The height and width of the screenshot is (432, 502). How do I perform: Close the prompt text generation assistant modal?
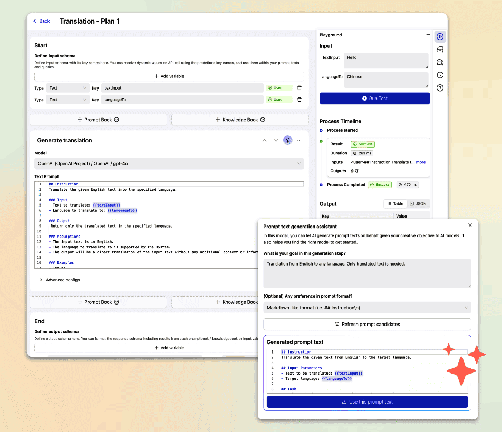click(x=470, y=225)
